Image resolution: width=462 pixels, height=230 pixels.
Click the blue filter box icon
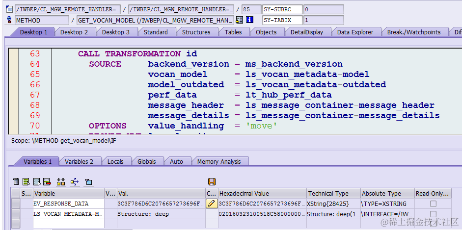[x=88, y=182]
